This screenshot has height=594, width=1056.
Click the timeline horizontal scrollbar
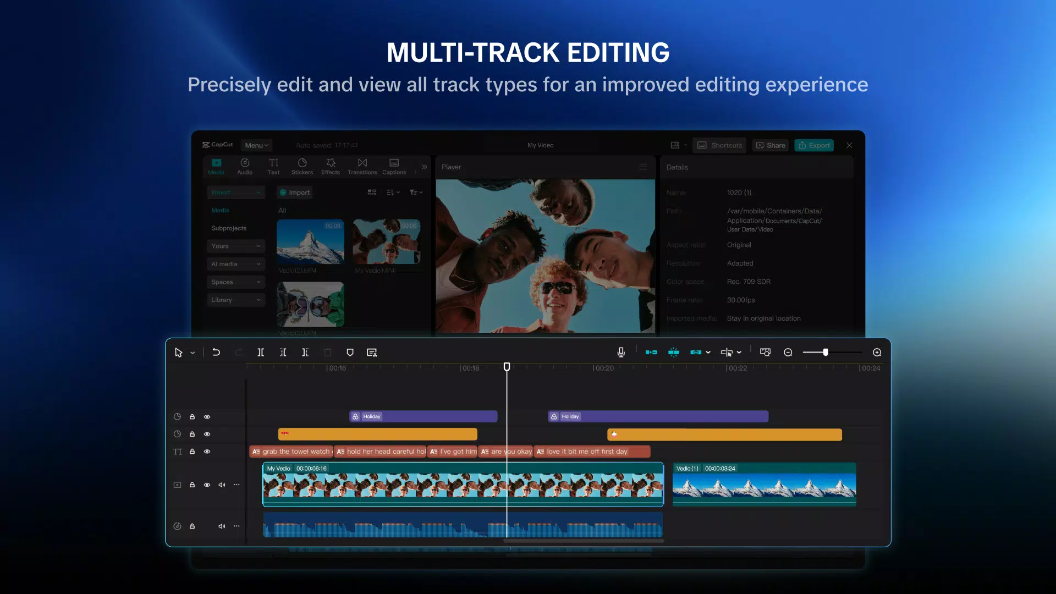(584, 541)
